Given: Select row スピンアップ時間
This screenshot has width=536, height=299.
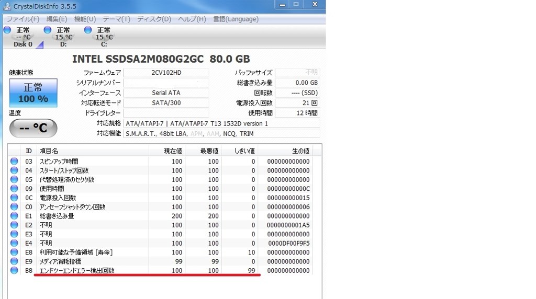Looking at the screenshot, I should click(160, 161).
